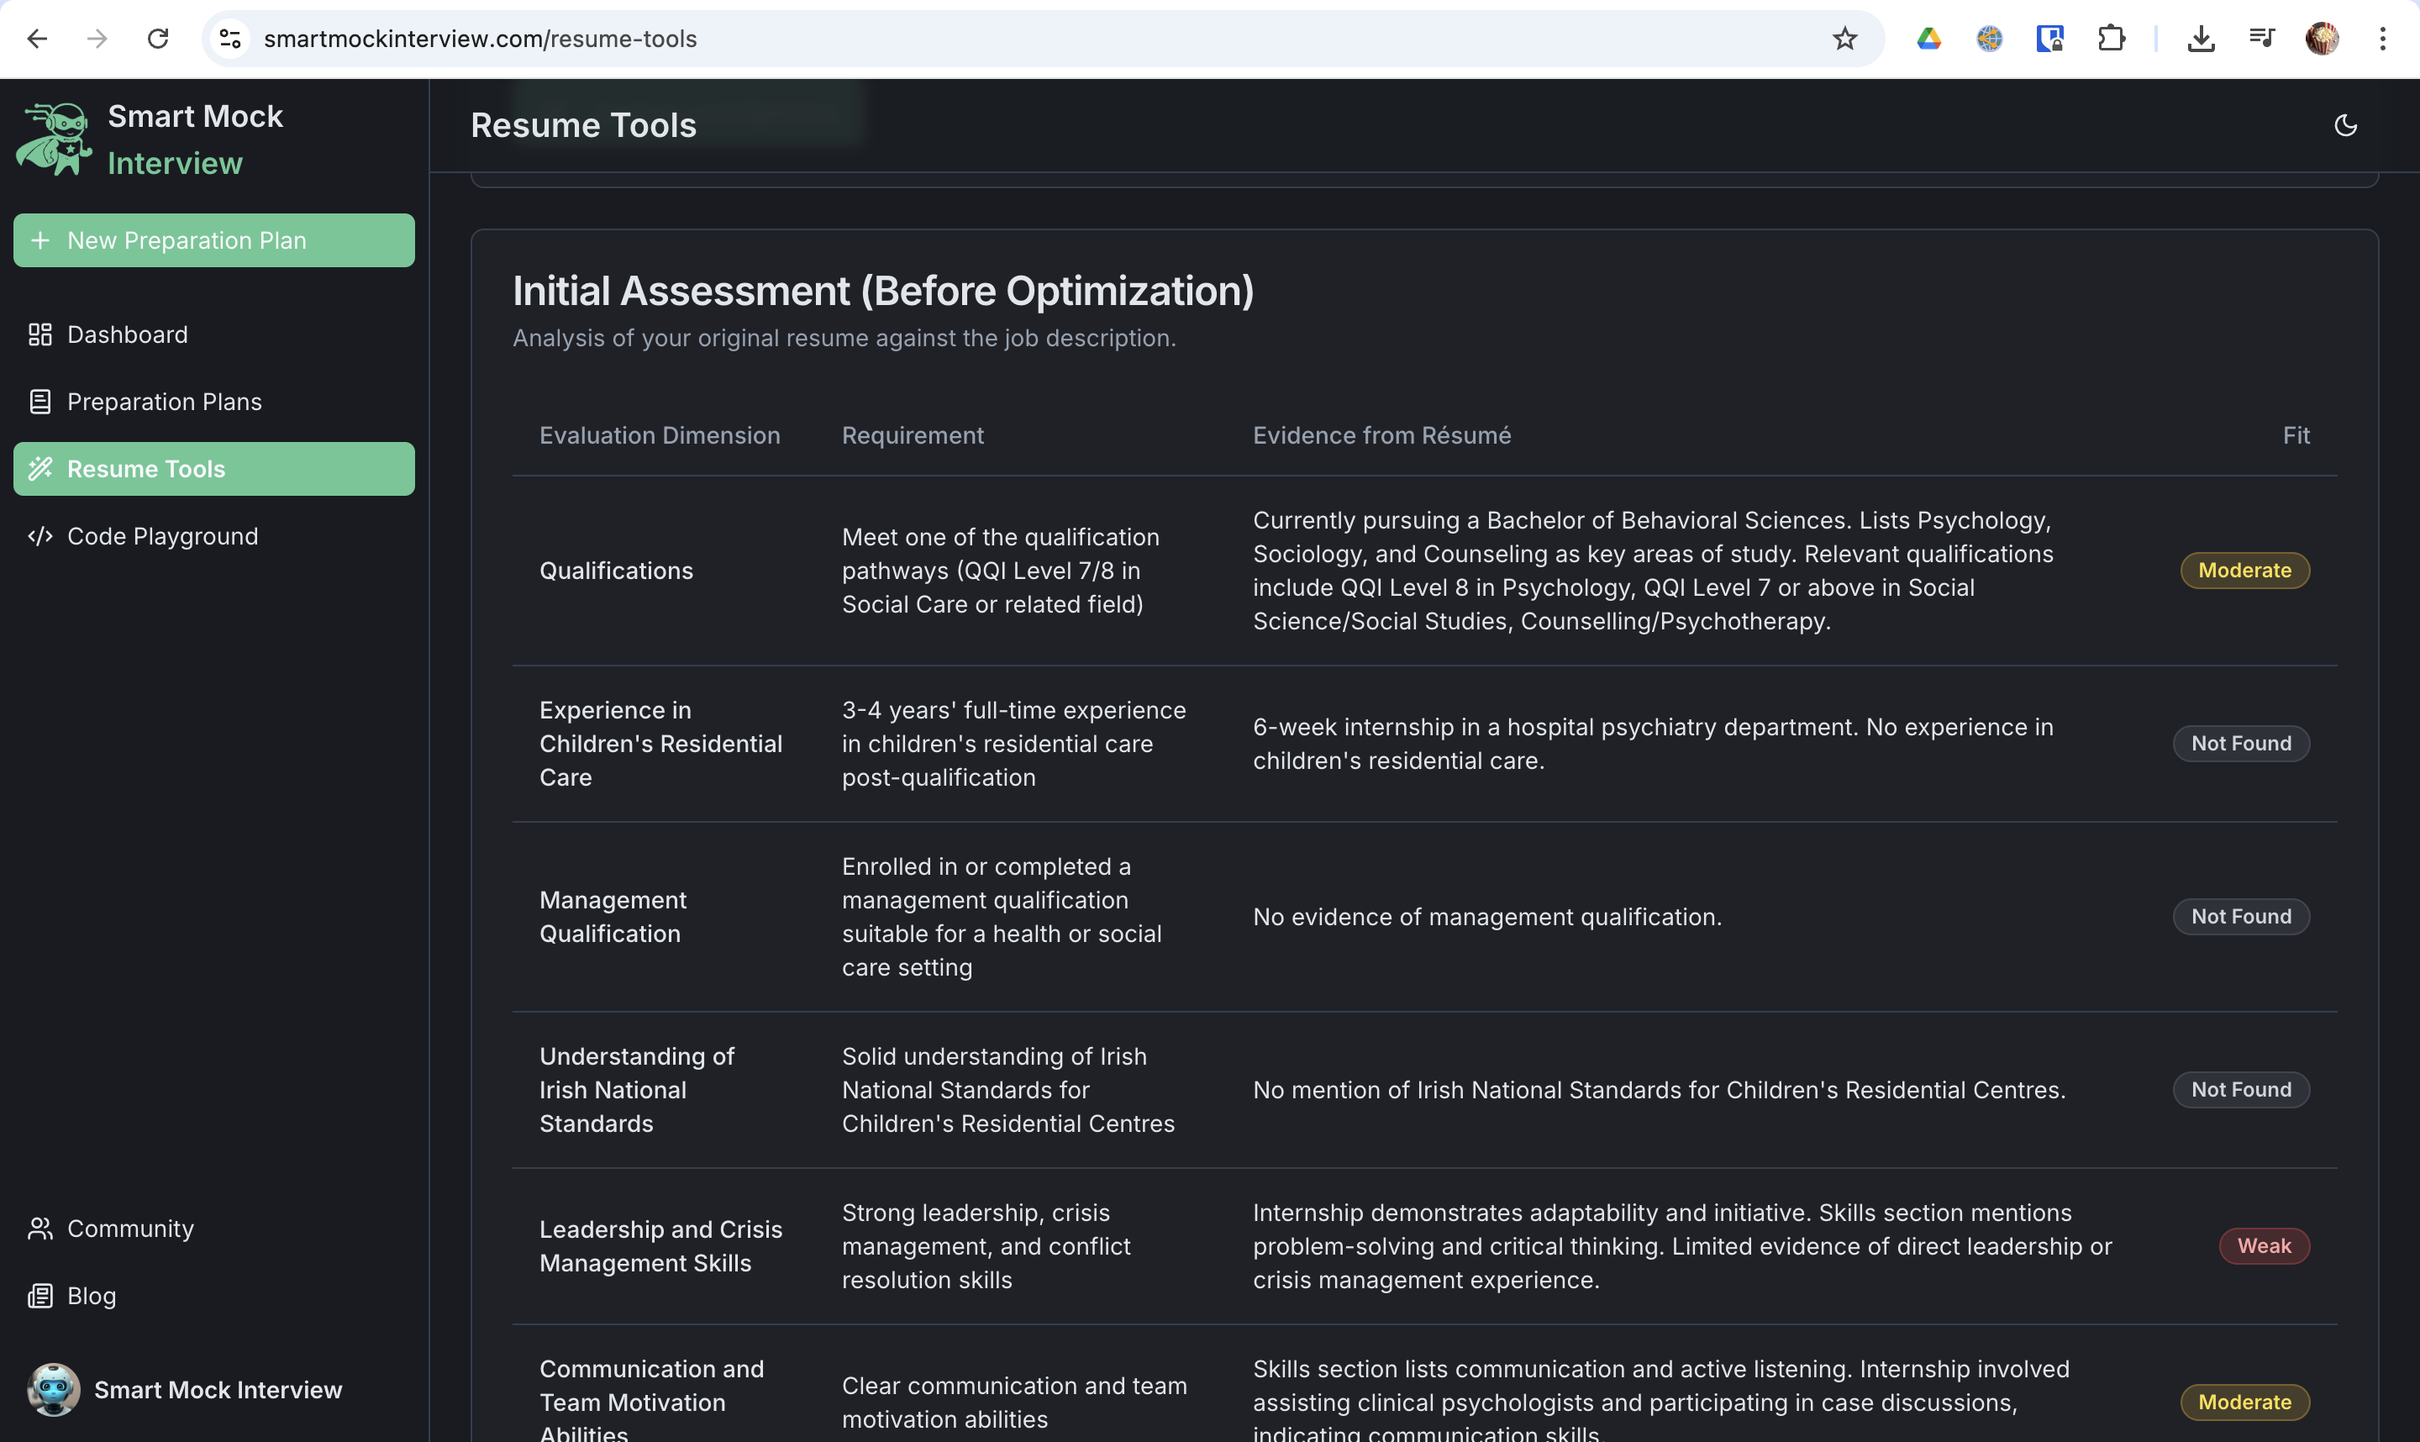This screenshot has width=2420, height=1442.
Task: Click Understanding of Irish National Standards label
Action: [637, 1089]
